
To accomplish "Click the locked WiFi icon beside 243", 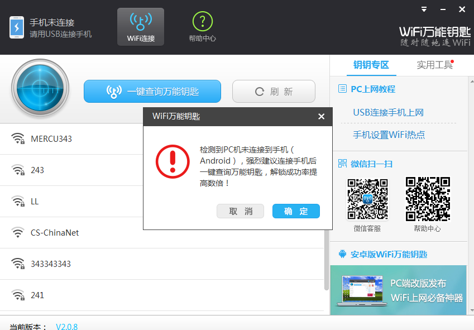I will [18, 170].
